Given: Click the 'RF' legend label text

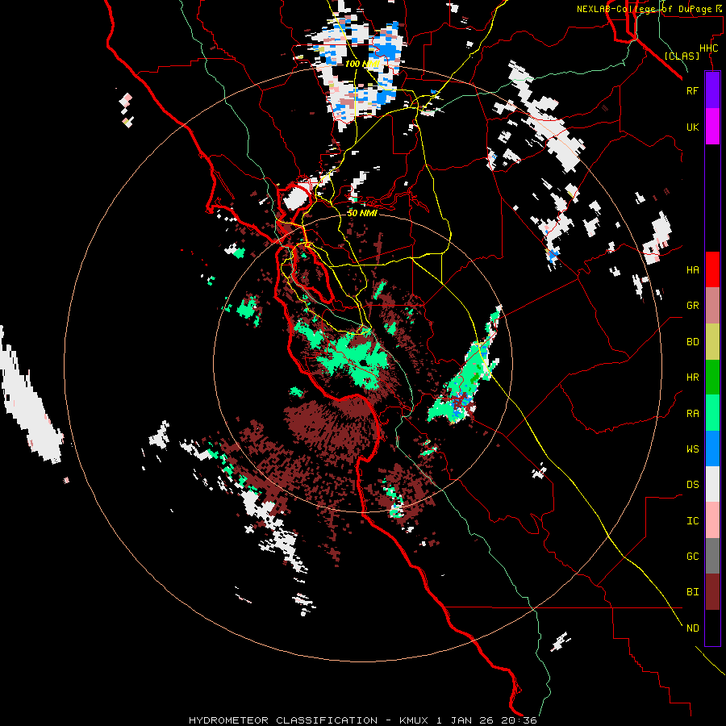Looking at the screenshot, I should point(692,90).
